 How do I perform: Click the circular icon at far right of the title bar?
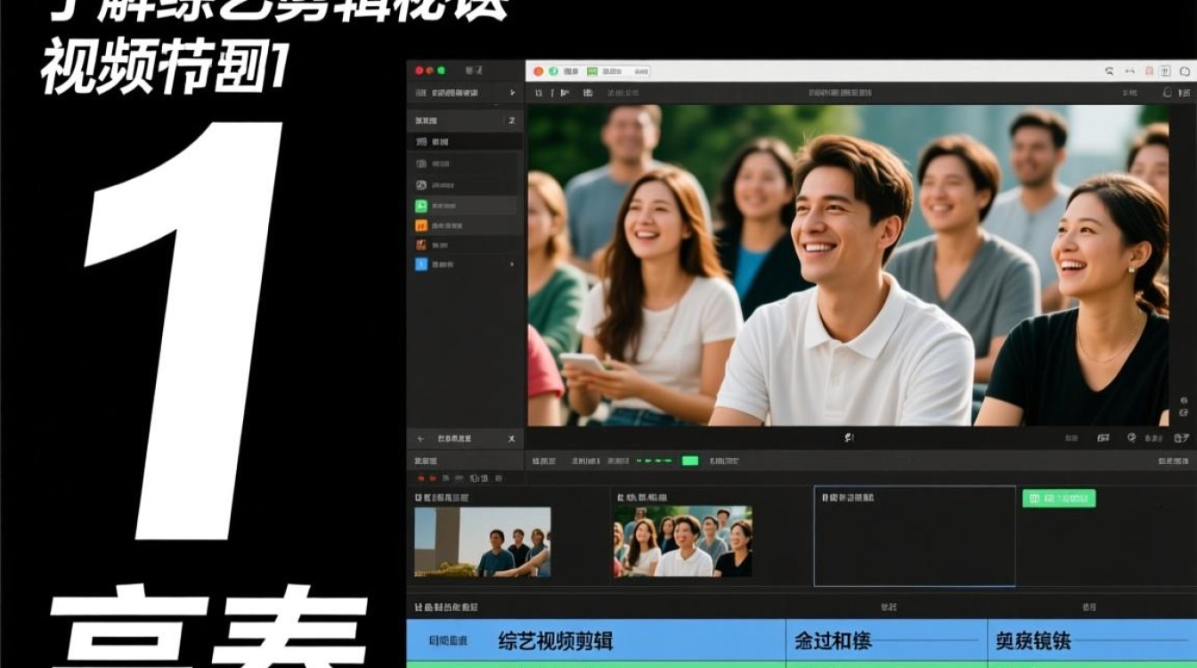1183,71
